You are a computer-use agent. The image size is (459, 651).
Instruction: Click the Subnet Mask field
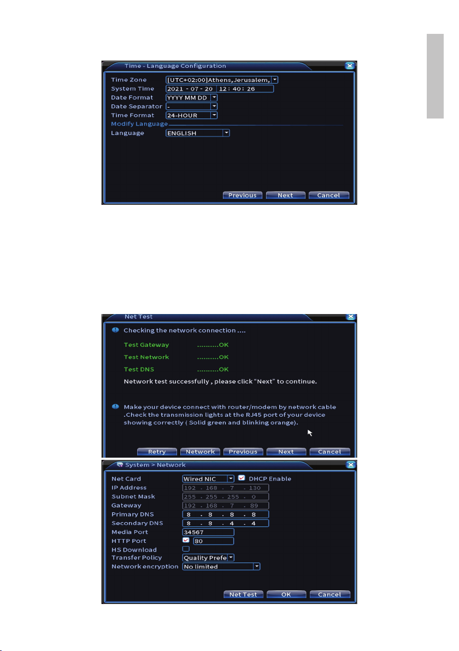(x=226, y=496)
